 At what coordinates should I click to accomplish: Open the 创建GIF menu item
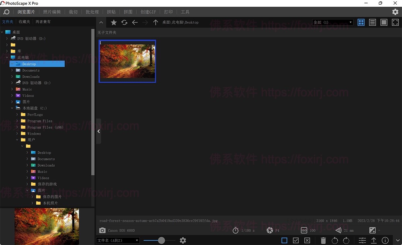point(148,12)
